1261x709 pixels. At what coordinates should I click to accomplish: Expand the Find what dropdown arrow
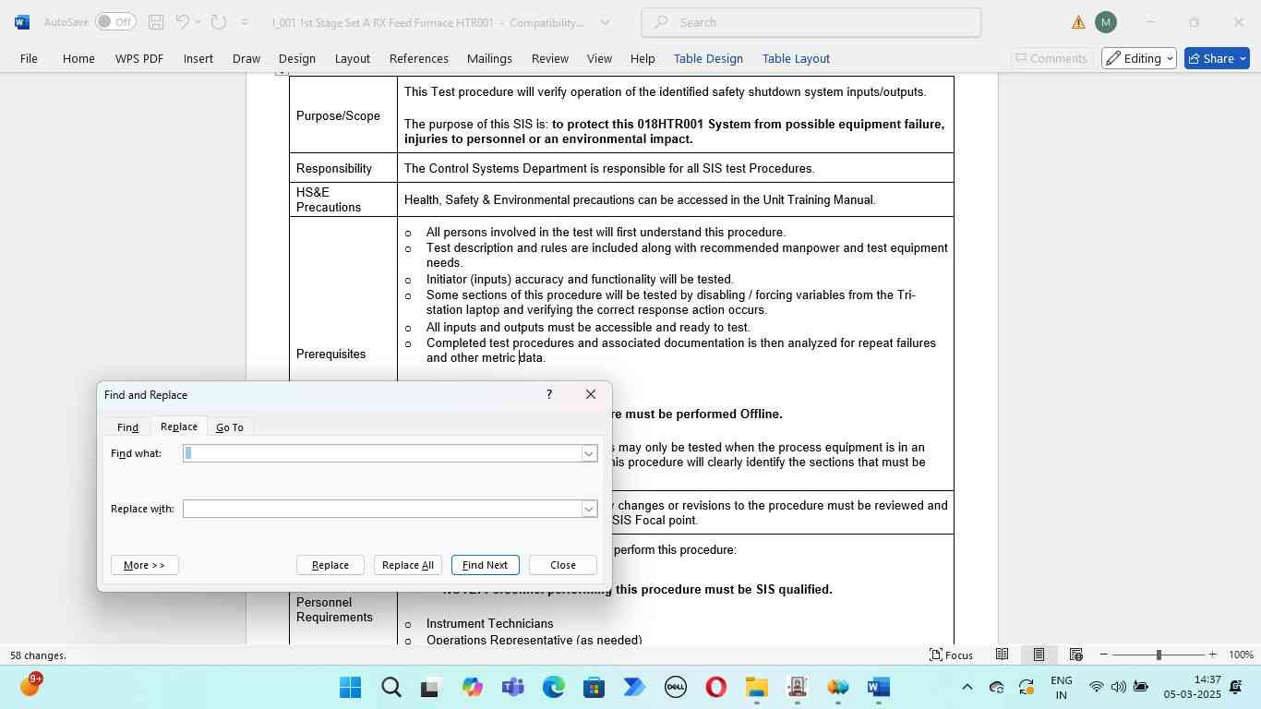(x=589, y=453)
